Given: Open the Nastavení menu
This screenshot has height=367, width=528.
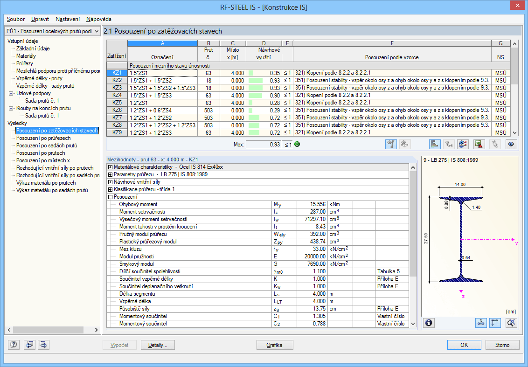Looking at the screenshot, I should tap(68, 19).
